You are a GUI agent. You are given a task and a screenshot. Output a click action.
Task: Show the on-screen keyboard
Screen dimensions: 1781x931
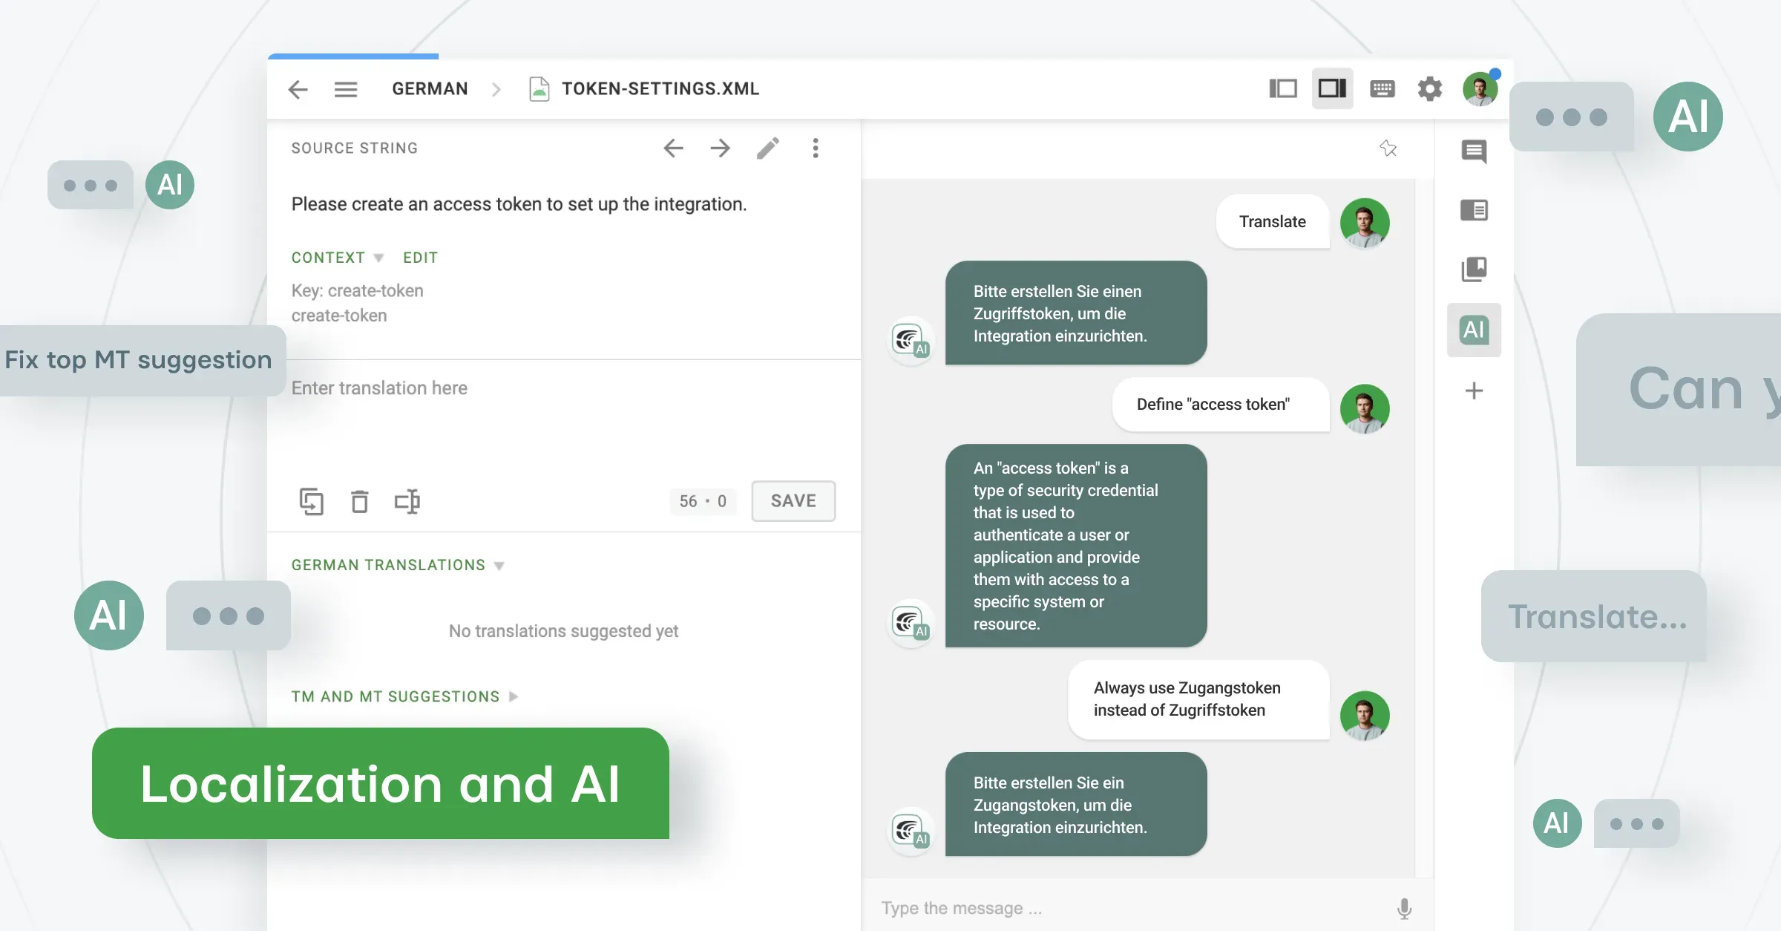(x=1382, y=88)
